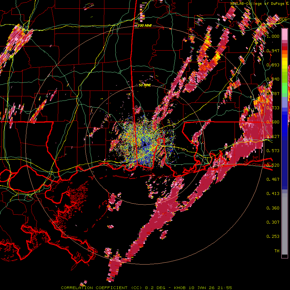The height and width of the screenshot is (290, 290).
Task: Click the 0.893 scale value
Action: pyautogui.click(x=273, y=65)
